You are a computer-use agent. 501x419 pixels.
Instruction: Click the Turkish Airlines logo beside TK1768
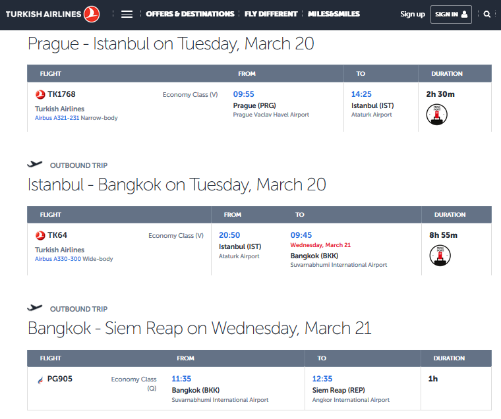click(40, 94)
